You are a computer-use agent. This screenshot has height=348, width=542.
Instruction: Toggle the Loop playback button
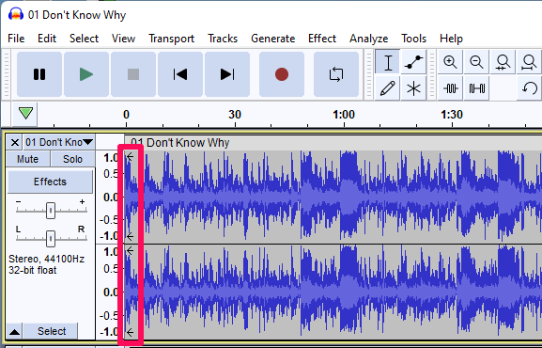(x=336, y=74)
